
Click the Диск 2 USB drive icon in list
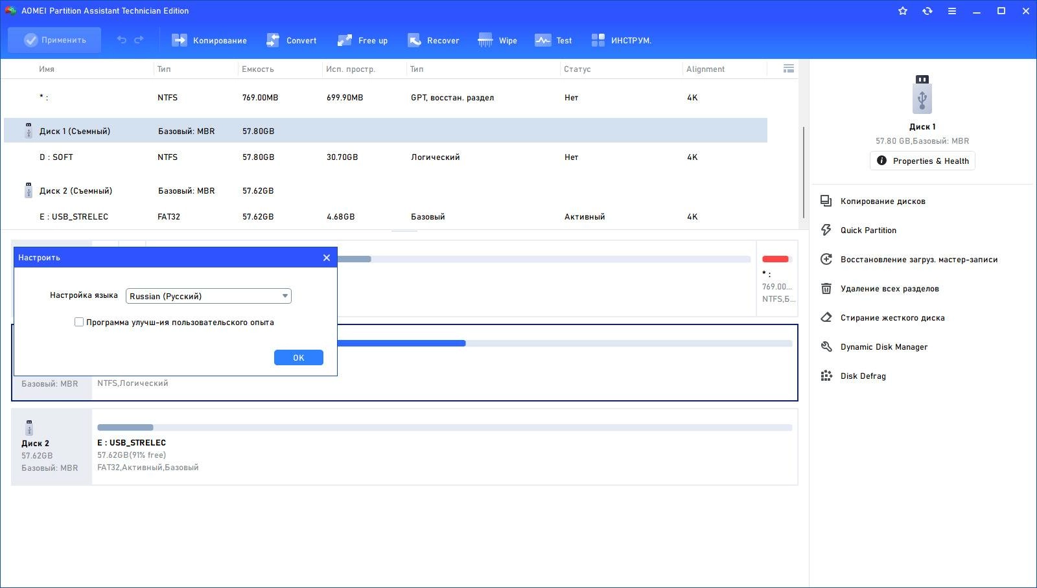29,190
